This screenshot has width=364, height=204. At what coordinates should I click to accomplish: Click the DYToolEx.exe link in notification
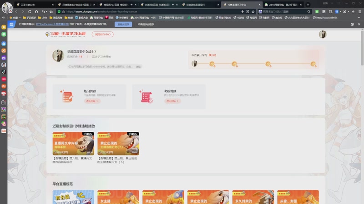pyautogui.click(x=52, y=24)
